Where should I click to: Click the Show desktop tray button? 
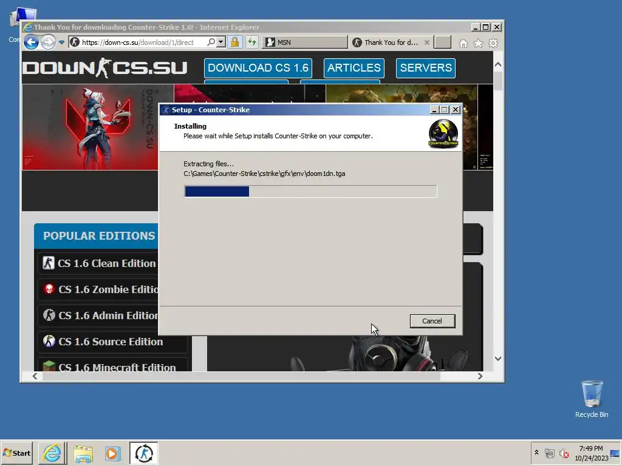[x=615, y=453]
